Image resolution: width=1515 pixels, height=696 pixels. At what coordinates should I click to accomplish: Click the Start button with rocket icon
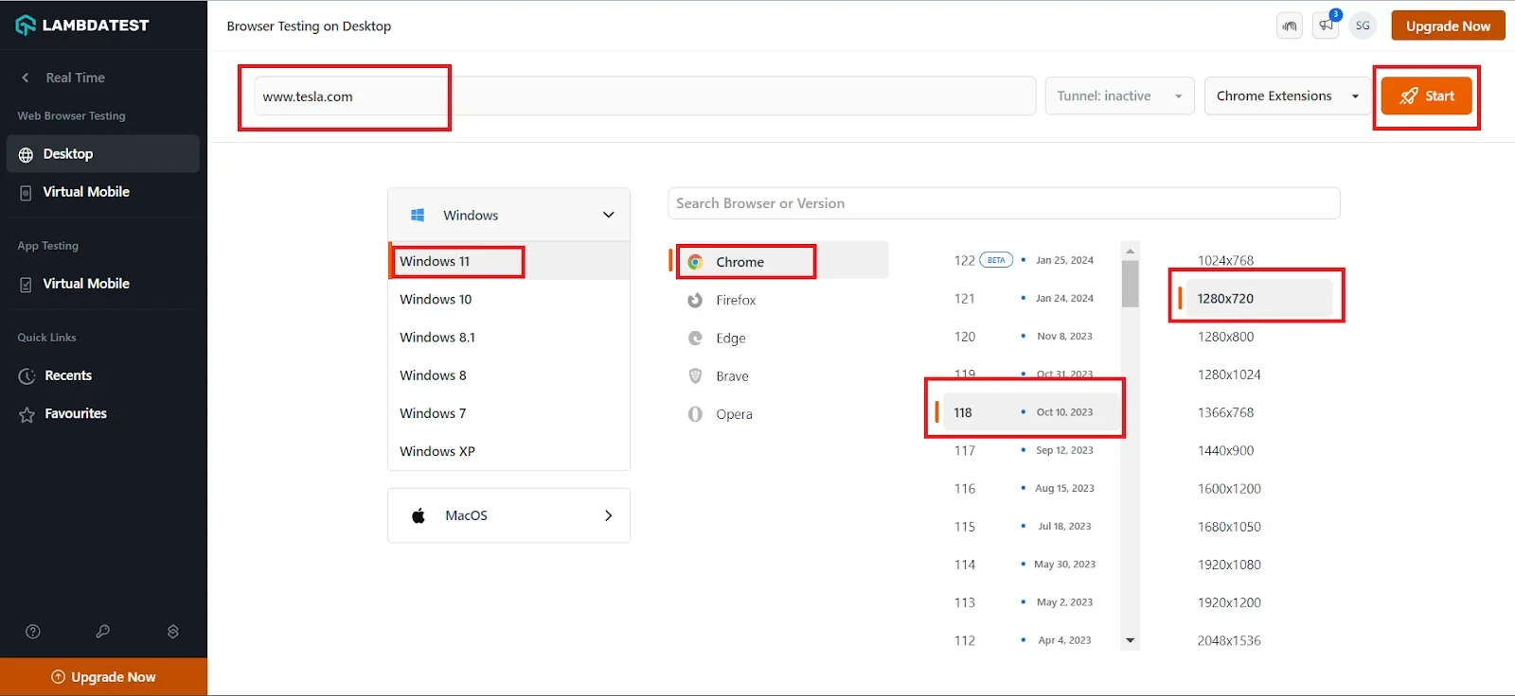[1427, 96]
